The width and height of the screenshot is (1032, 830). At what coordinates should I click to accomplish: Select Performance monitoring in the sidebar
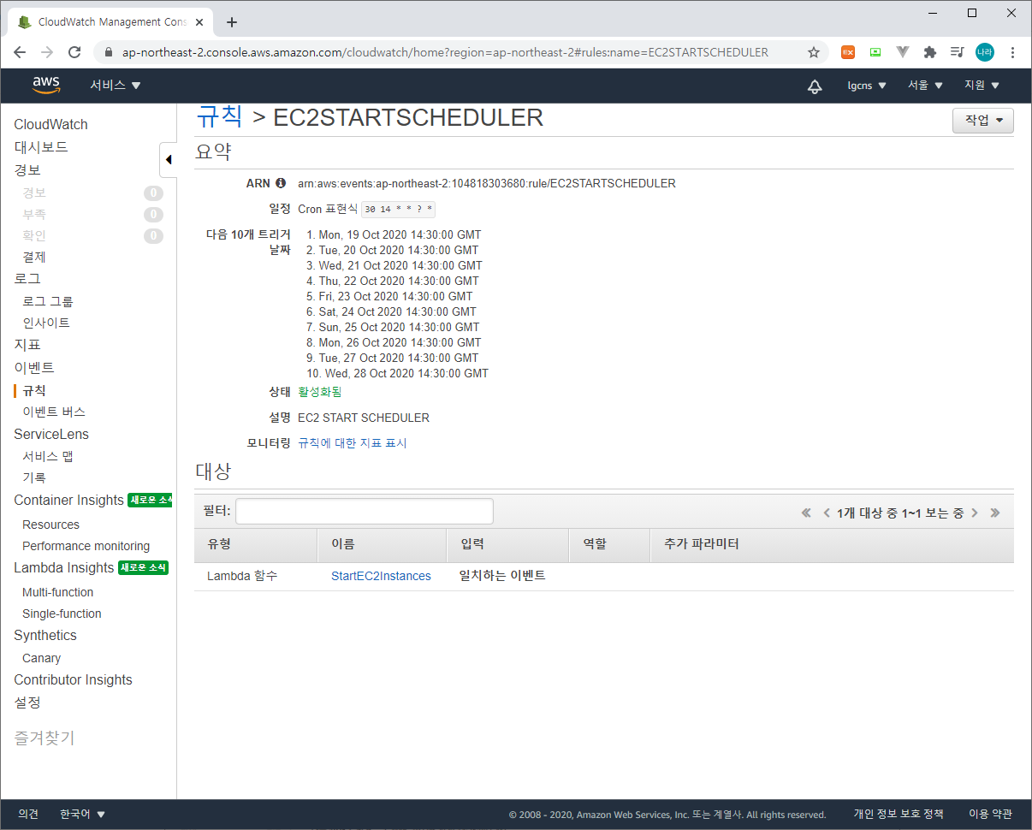pos(86,546)
